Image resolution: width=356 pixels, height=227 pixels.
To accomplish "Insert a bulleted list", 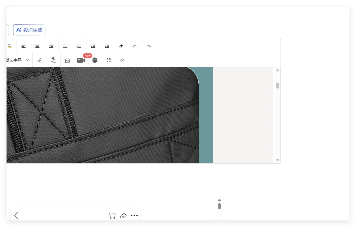I will (x=65, y=46).
